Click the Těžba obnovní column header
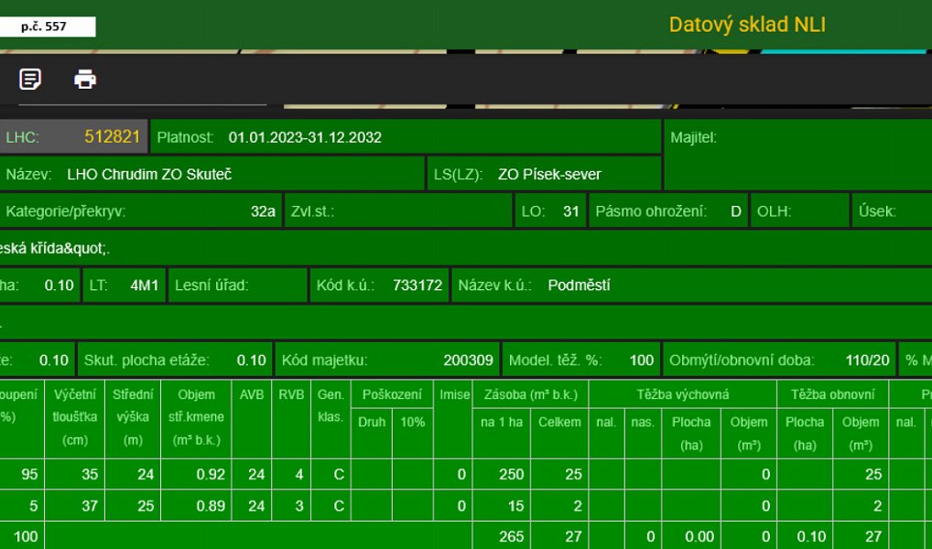 833,394
